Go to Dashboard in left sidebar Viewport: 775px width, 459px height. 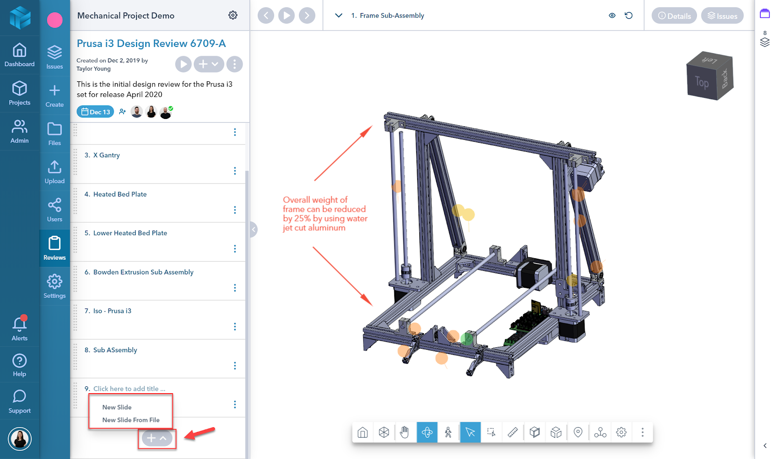pyautogui.click(x=19, y=55)
